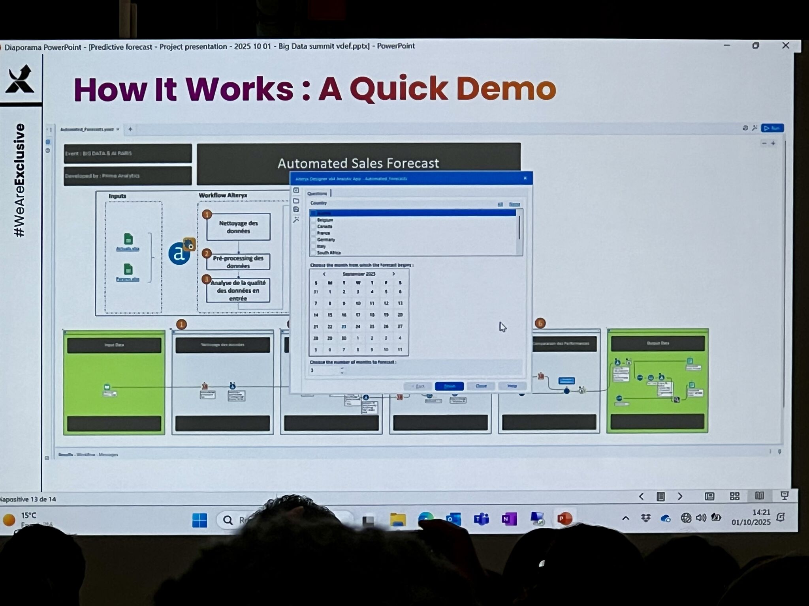Viewport: 809px width, 606px height.
Task: Click the country list scrollbar
Action: point(519,228)
